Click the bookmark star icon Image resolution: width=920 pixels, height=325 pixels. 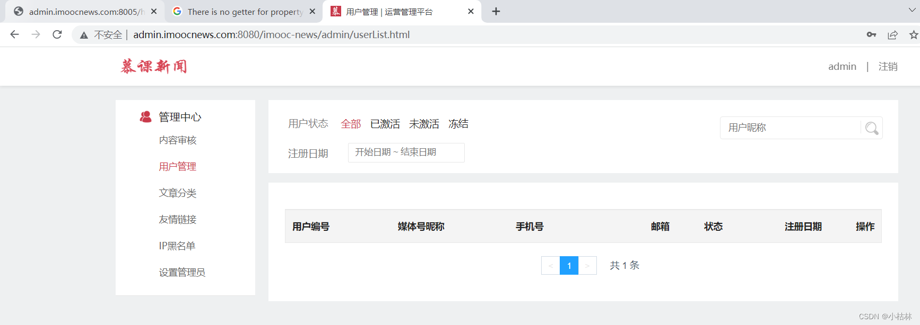click(x=913, y=35)
